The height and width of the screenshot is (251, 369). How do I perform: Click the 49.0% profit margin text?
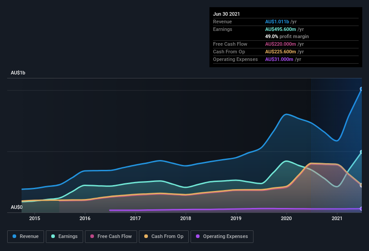pos(287,36)
